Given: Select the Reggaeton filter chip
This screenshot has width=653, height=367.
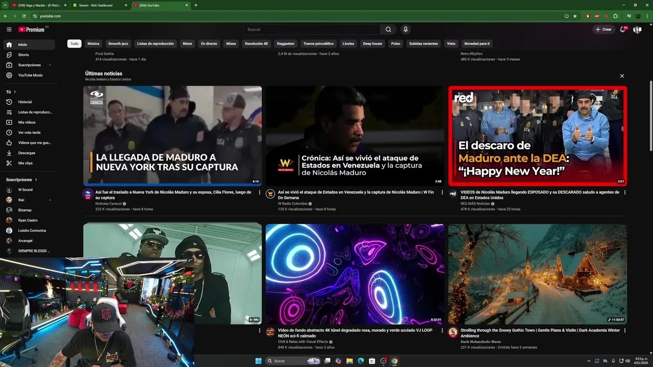Looking at the screenshot, I should pos(286,44).
